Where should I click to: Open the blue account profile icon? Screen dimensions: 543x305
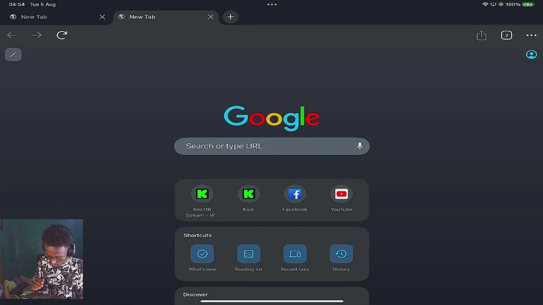point(532,55)
